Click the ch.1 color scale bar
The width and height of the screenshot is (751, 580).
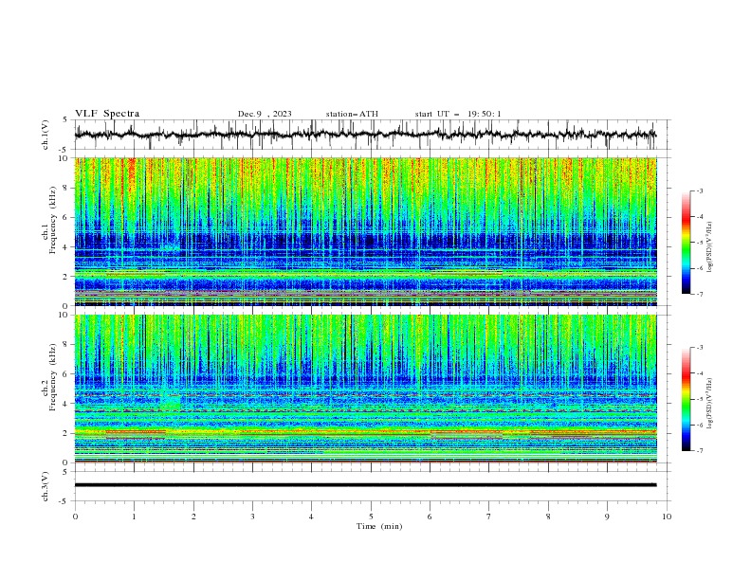[x=687, y=242]
